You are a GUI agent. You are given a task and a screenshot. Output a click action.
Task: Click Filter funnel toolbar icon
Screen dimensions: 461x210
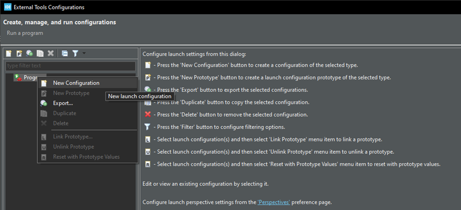click(x=75, y=53)
